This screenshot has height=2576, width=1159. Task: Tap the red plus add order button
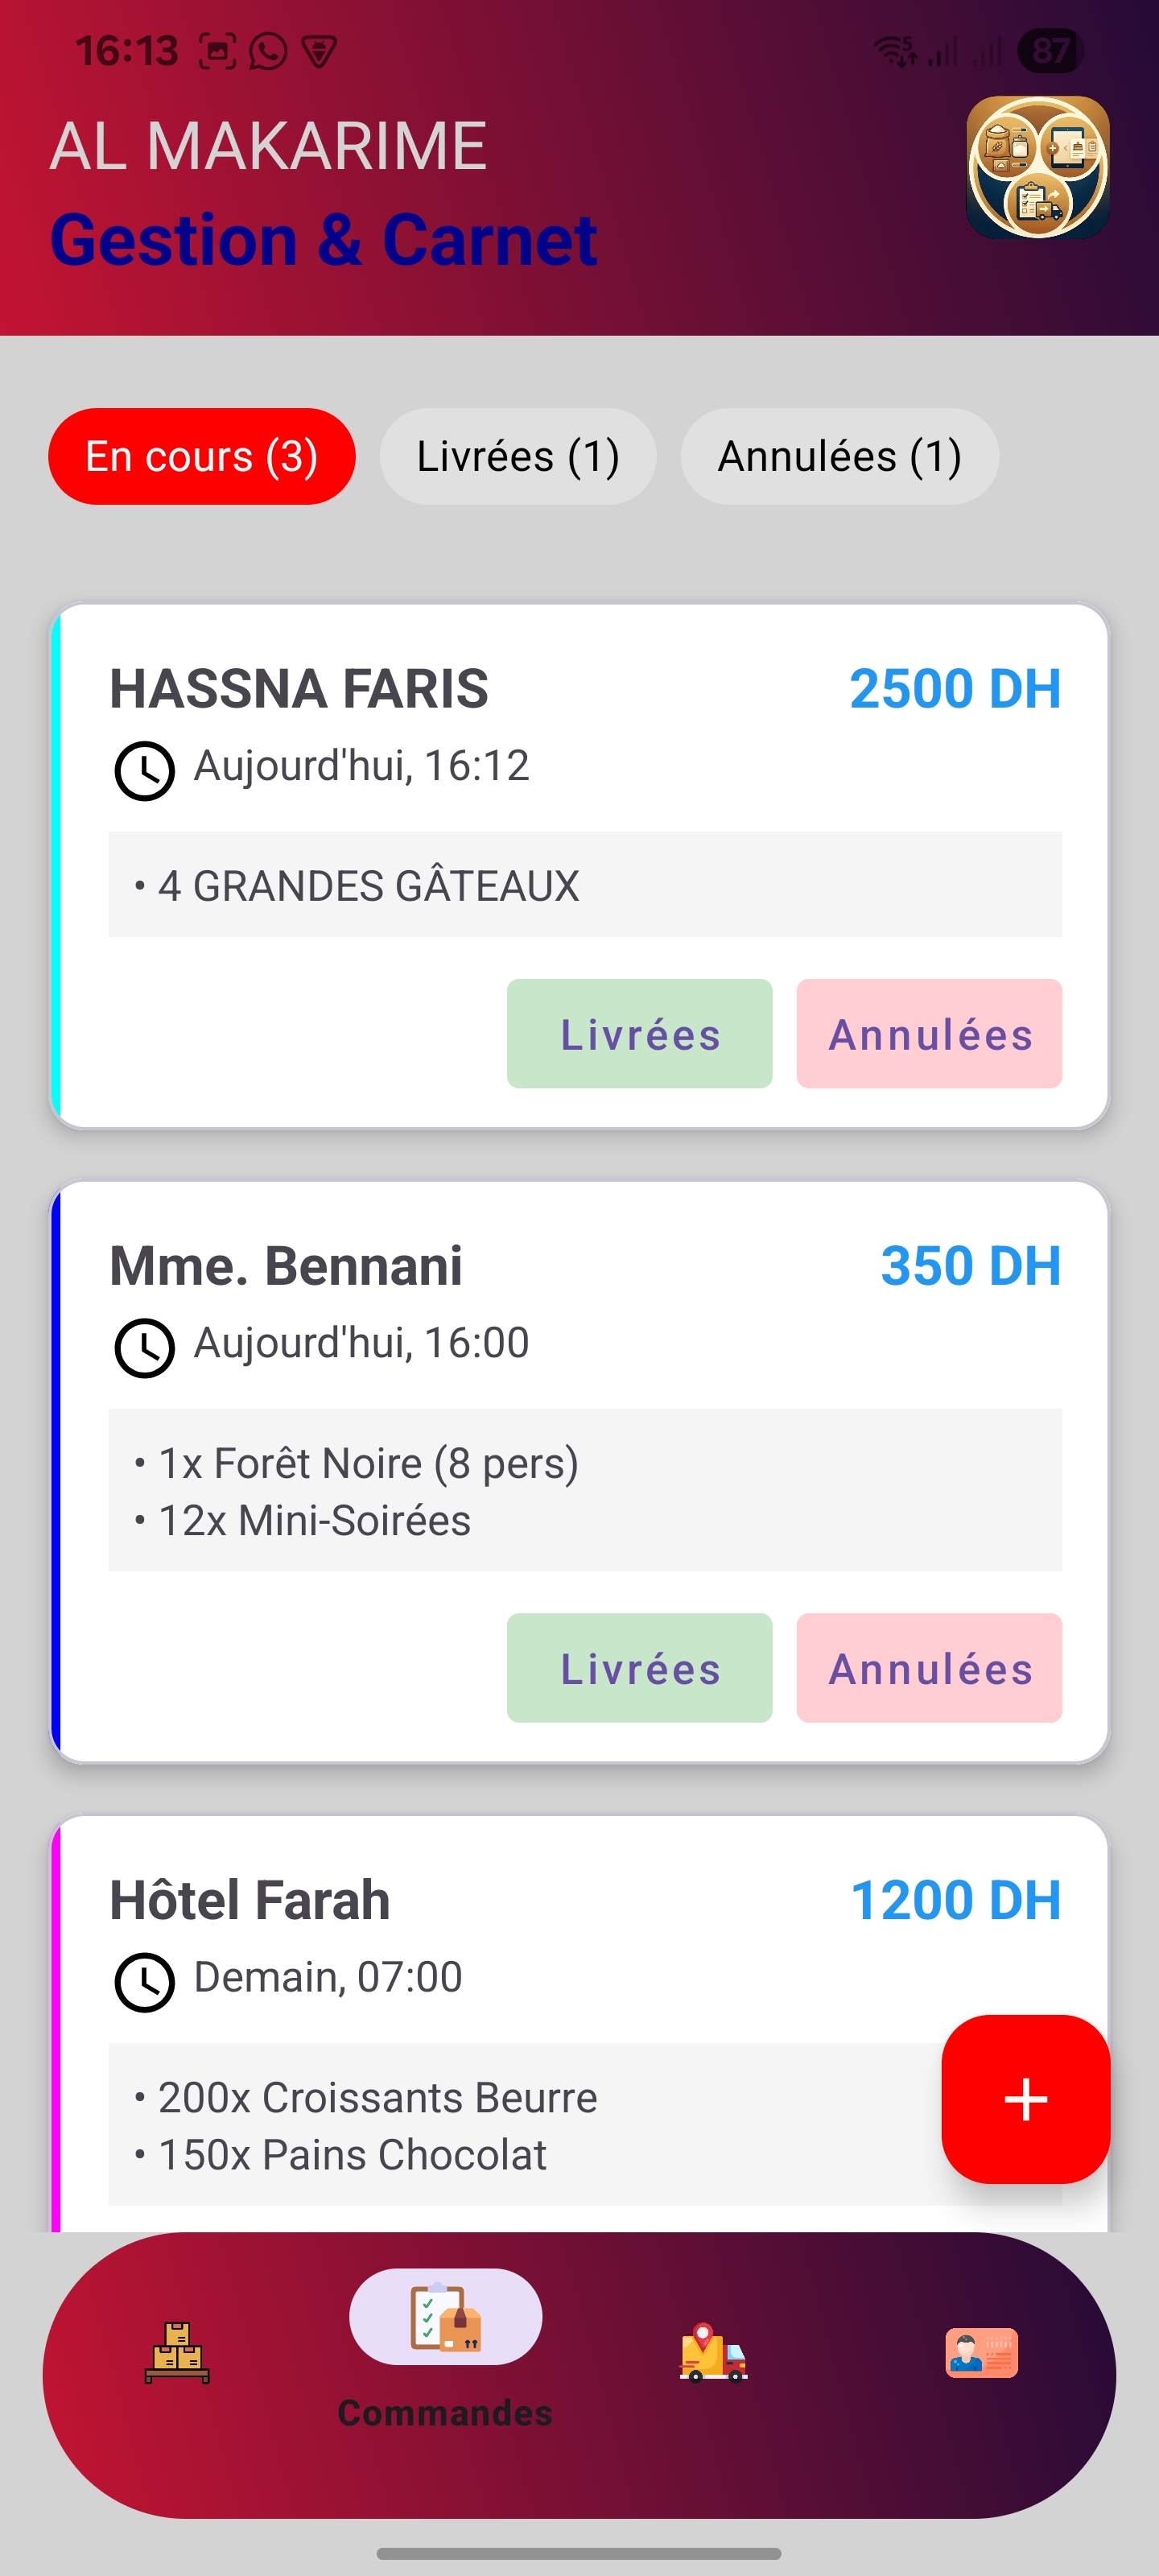point(1025,2098)
